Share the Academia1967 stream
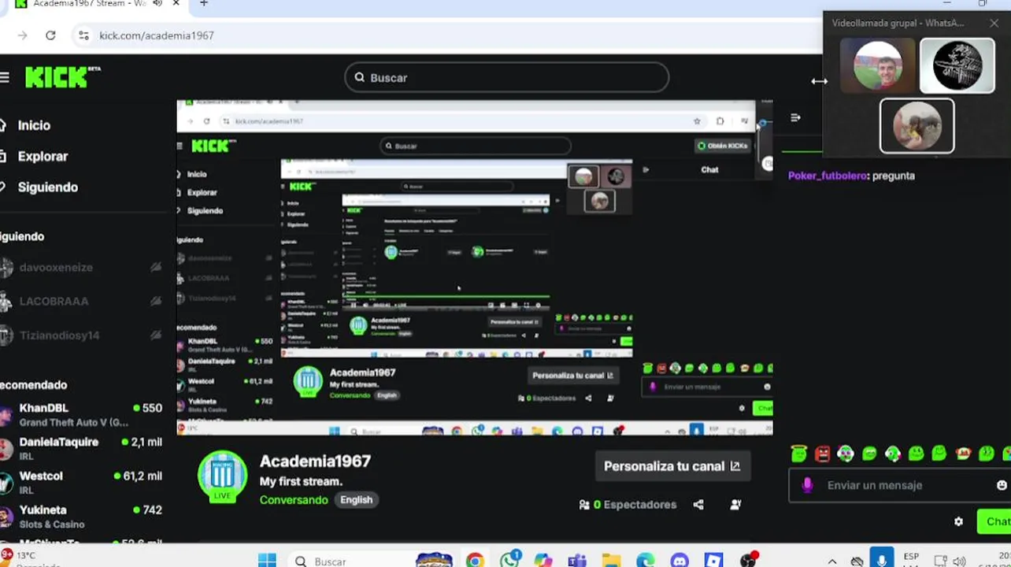The width and height of the screenshot is (1011, 567). click(698, 505)
